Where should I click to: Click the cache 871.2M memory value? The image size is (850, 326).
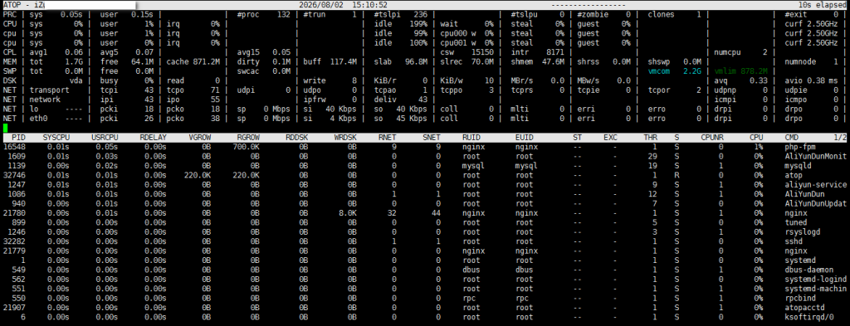coord(193,61)
